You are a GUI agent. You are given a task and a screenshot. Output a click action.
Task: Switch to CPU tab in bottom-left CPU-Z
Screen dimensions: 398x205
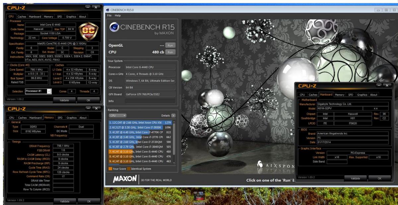coord(12,117)
